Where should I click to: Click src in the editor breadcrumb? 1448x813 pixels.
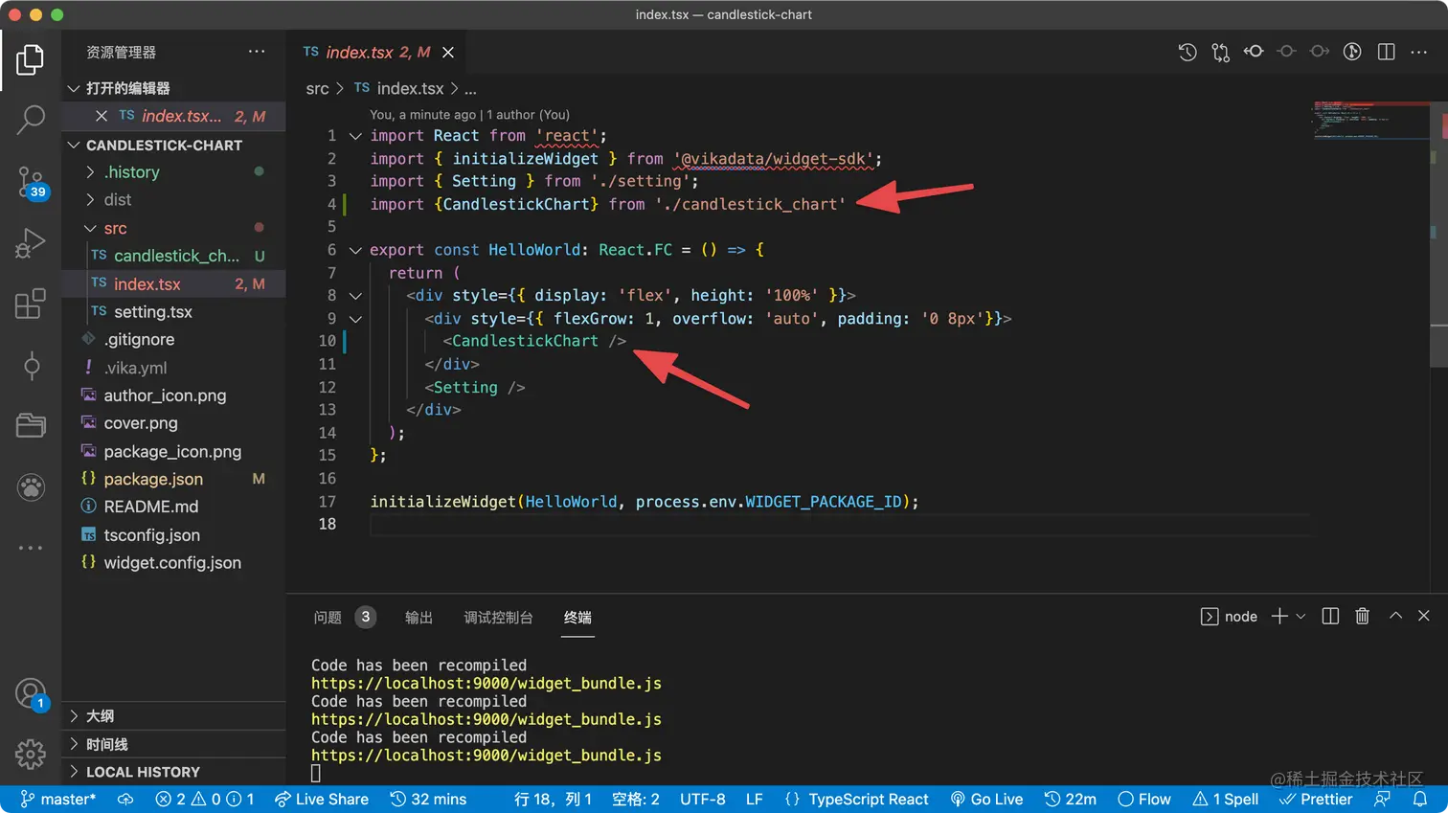(x=317, y=88)
